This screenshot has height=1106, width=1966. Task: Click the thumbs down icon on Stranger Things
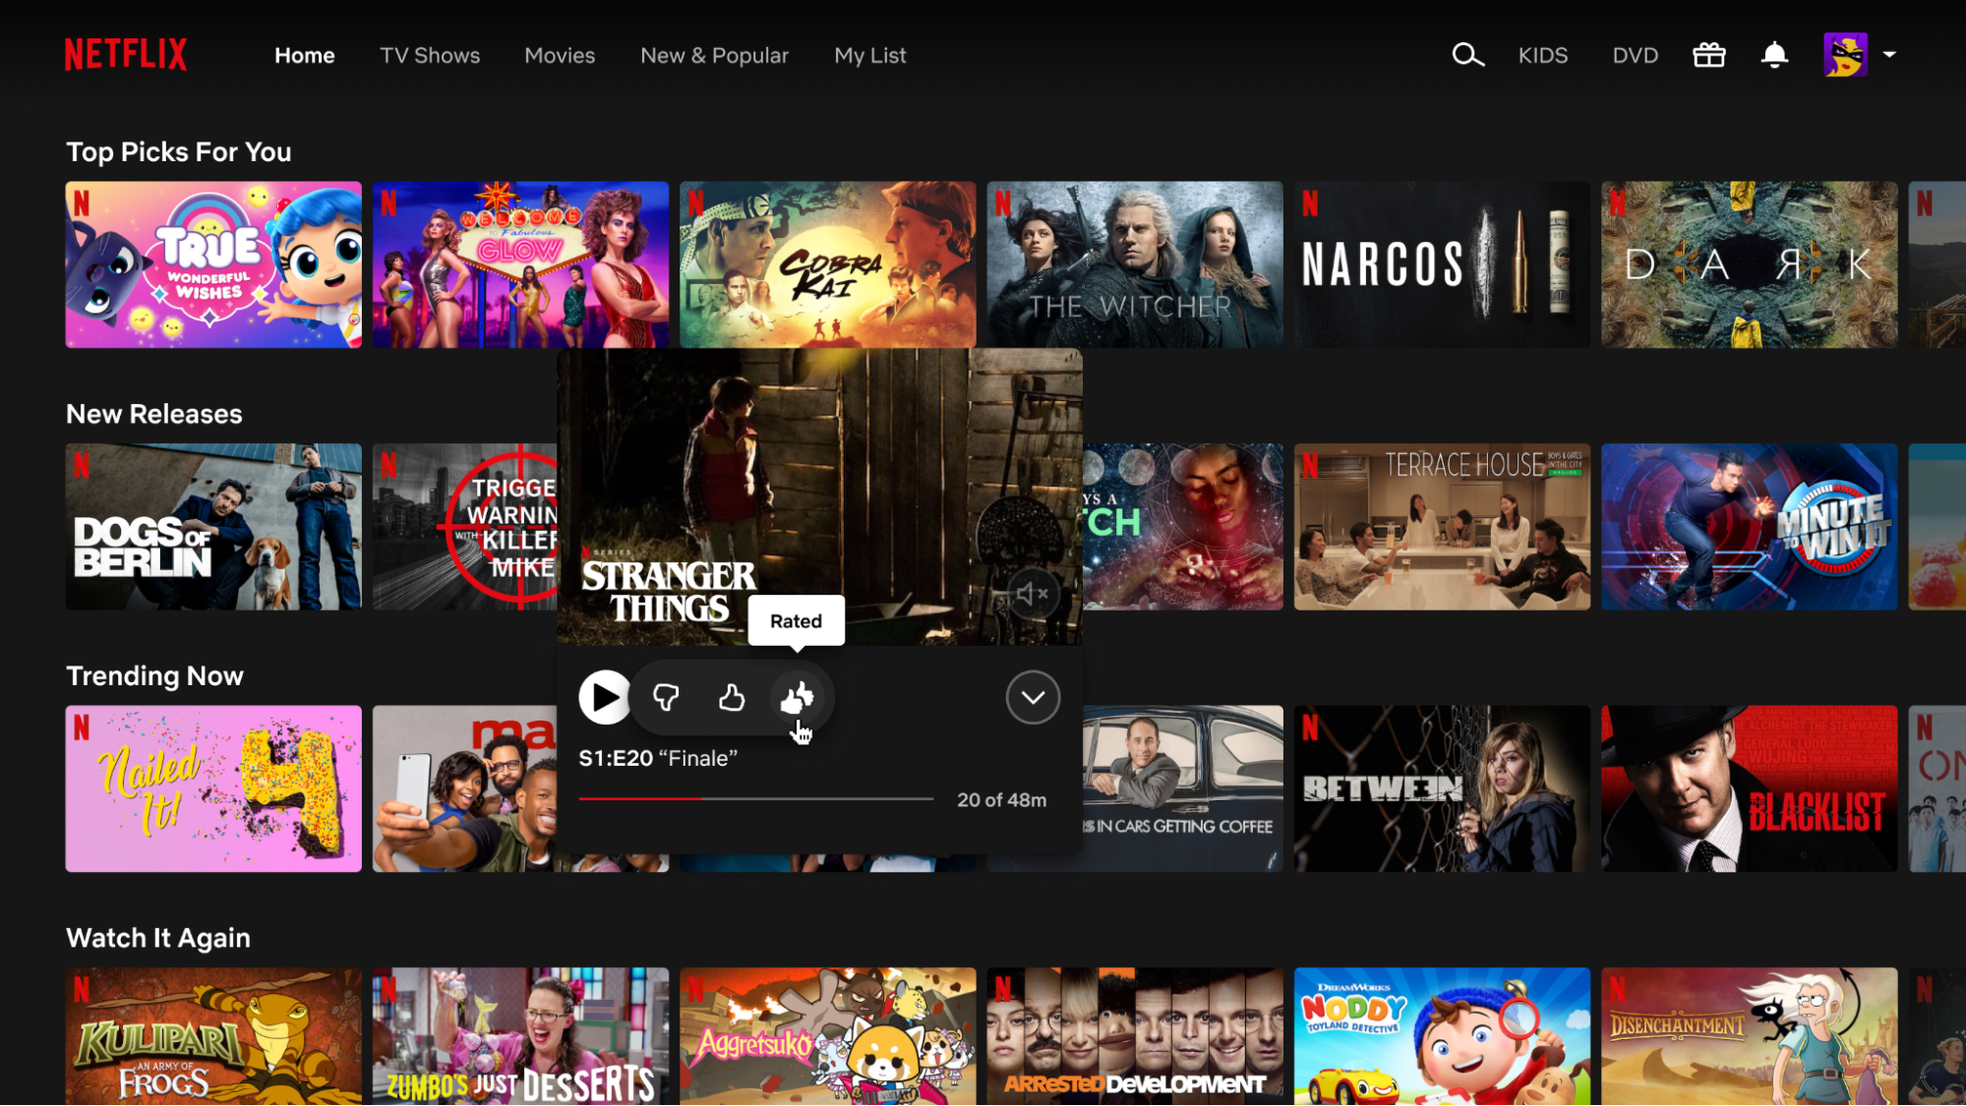point(666,697)
